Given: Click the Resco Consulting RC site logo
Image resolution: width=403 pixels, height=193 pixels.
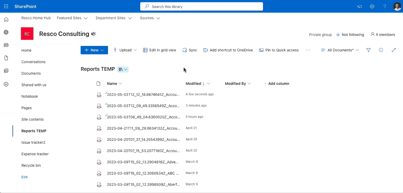Looking at the screenshot, I should pos(27,34).
